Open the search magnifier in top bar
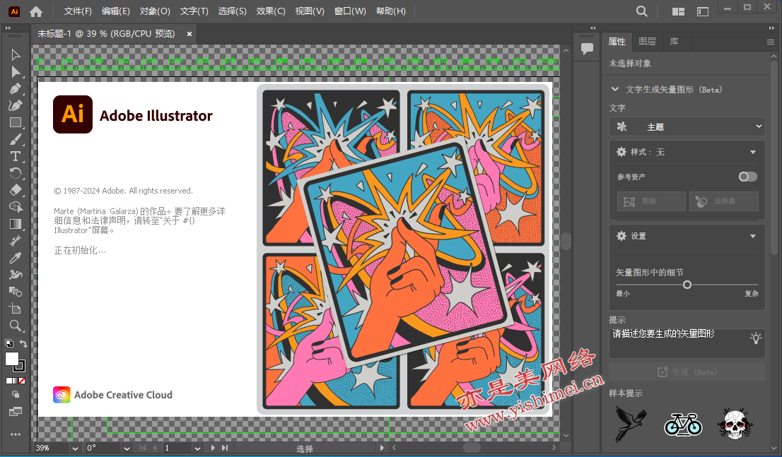The width and height of the screenshot is (782, 457). 642,11
